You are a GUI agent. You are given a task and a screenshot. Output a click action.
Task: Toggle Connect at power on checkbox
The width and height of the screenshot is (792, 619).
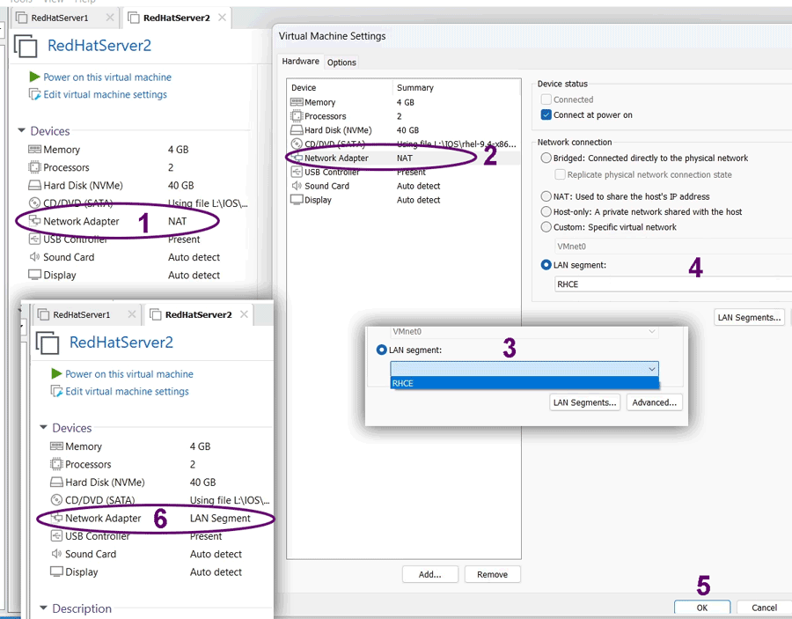tap(546, 114)
